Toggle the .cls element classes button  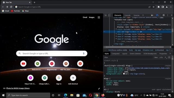161,57
